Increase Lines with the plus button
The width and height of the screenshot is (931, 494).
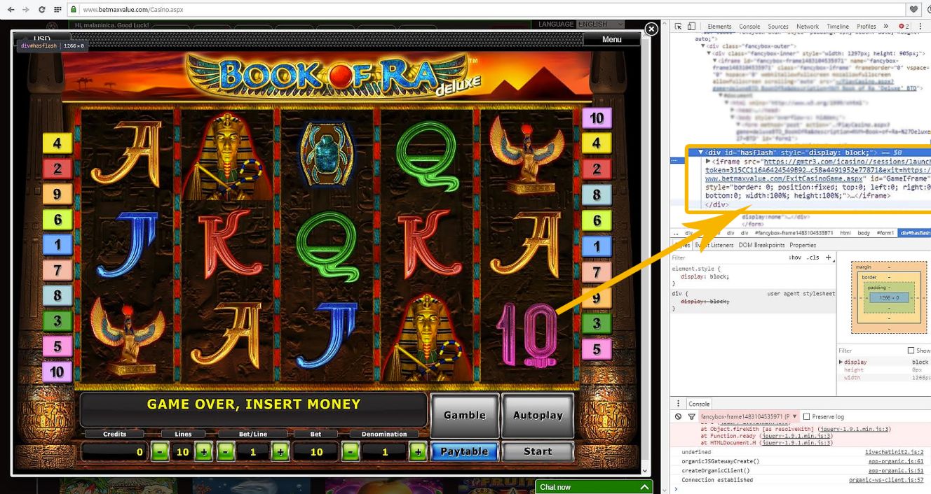coord(204,452)
